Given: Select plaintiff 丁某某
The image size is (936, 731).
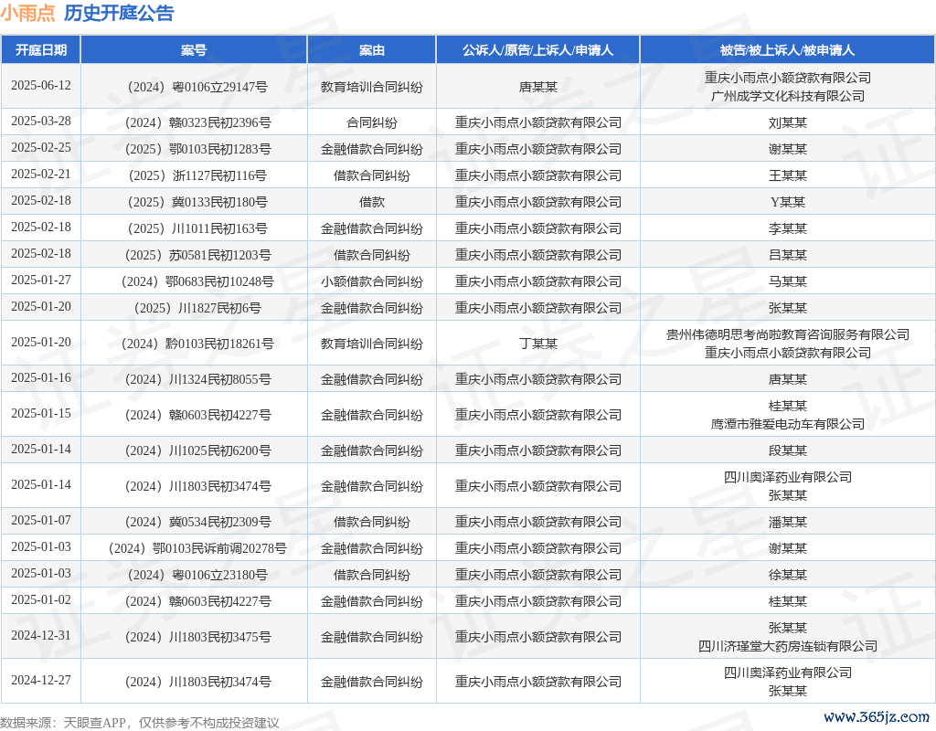Looking at the screenshot, I should coord(537,344).
